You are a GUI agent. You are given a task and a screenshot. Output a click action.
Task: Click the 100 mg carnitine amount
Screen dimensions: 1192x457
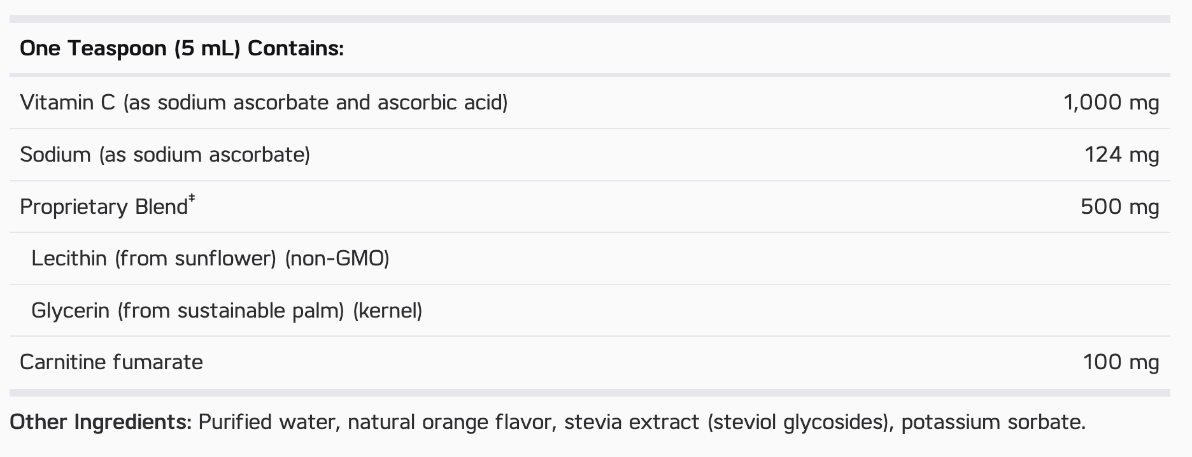[x=1121, y=362]
